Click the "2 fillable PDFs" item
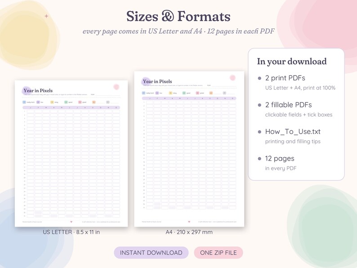 (x=288, y=105)
